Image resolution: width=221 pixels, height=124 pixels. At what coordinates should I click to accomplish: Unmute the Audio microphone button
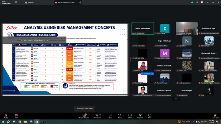point(6,116)
